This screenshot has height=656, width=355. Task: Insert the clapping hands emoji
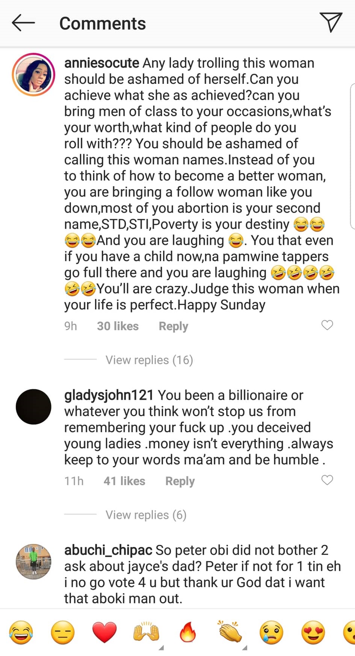(230, 632)
